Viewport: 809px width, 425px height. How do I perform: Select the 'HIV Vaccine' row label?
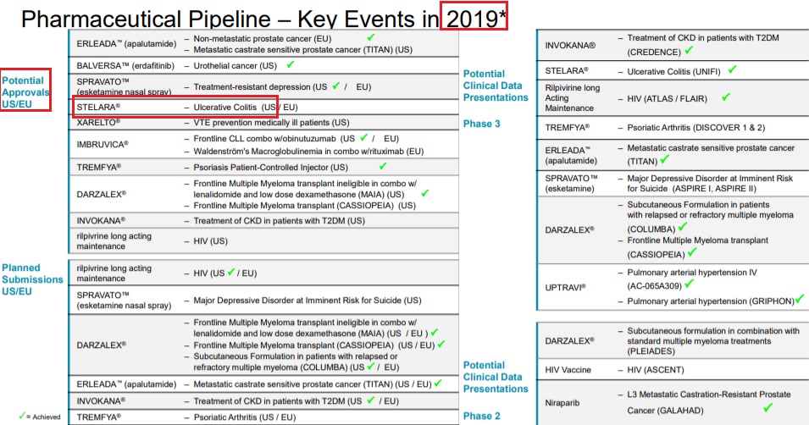pyautogui.click(x=568, y=370)
